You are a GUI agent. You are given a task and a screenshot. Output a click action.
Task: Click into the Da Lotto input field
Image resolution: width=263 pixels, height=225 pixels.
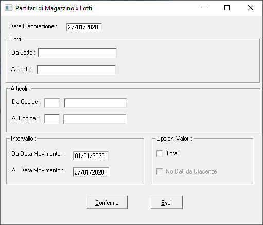pyautogui.click(x=77, y=53)
